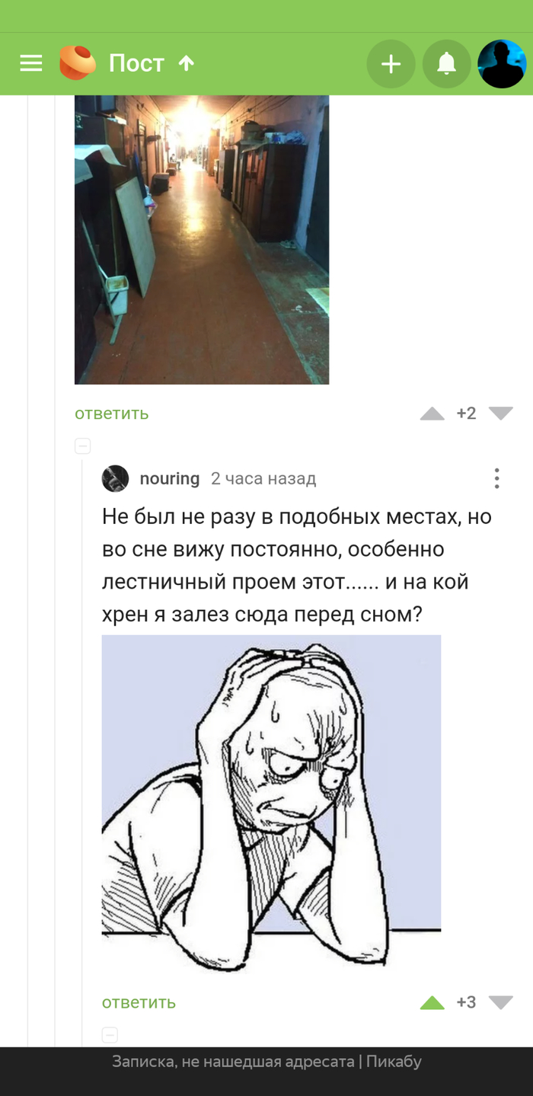The image size is (533, 1096).
Task: Tap nouring's avatar icon
Action: coord(116,478)
